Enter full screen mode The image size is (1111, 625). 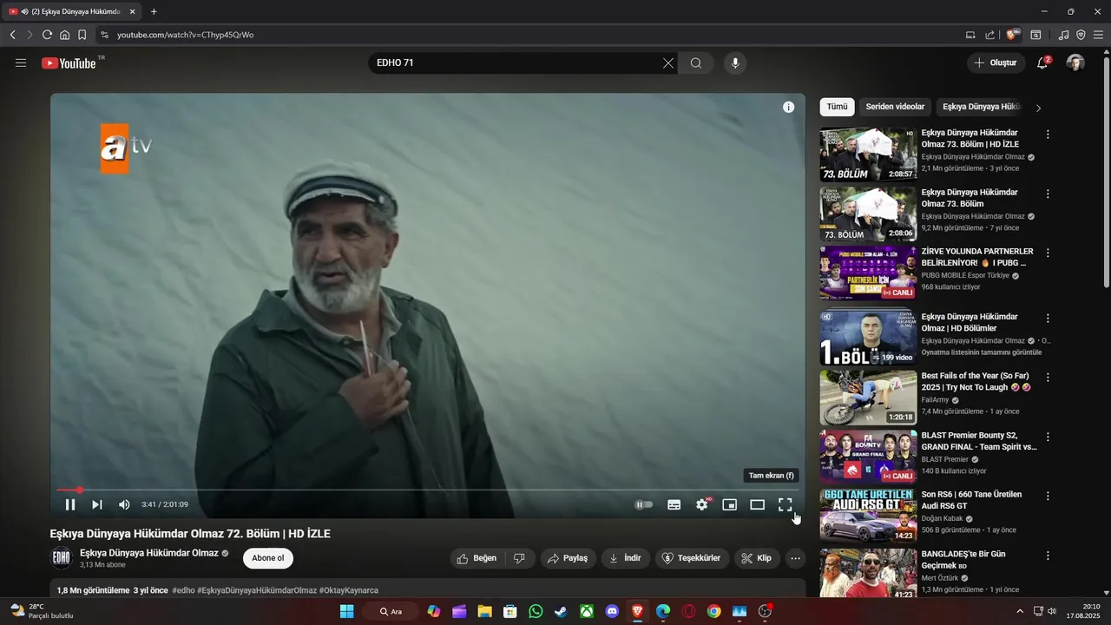(x=786, y=504)
